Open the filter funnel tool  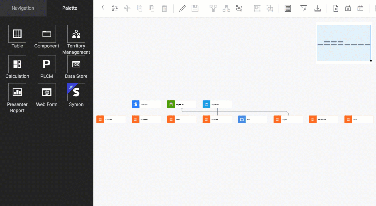pyautogui.click(x=303, y=8)
